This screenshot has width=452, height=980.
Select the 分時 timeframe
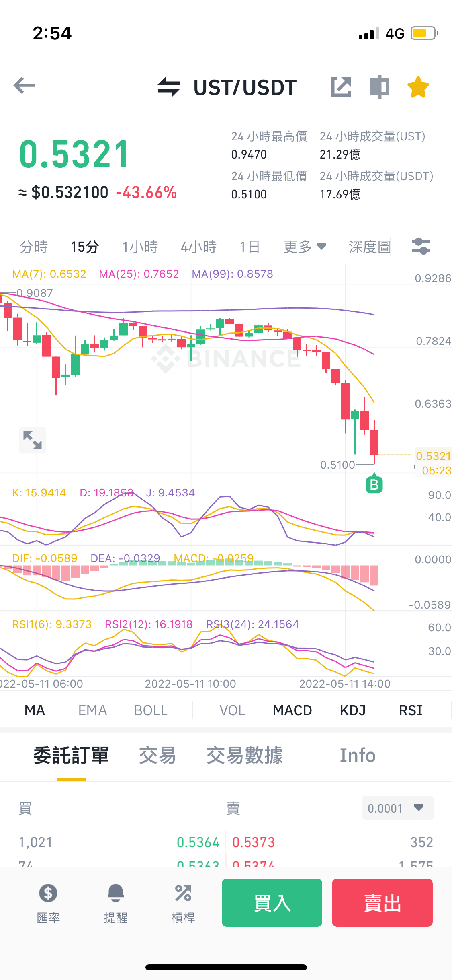pyautogui.click(x=34, y=247)
